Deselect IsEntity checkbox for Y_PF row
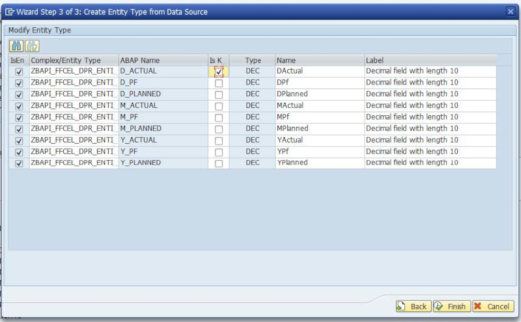Image resolution: width=521 pixels, height=322 pixels. tap(19, 152)
